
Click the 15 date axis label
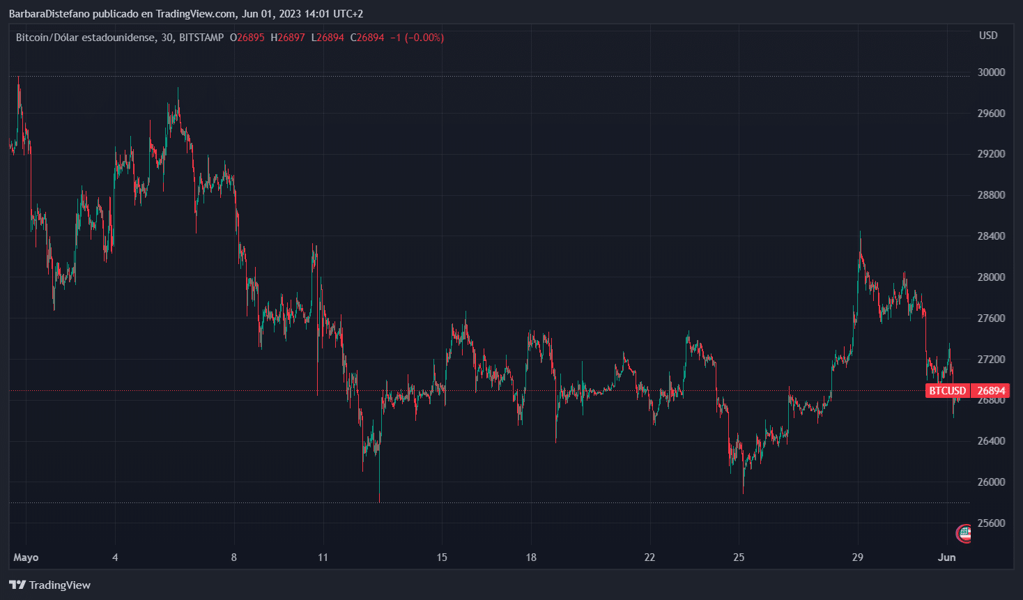(x=442, y=557)
